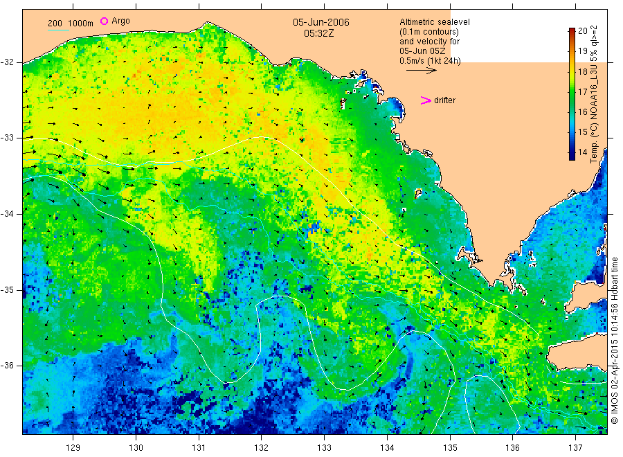This screenshot has width=623, height=457.
Task: Click the longitude '130' axis label
Action: click(136, 448)
